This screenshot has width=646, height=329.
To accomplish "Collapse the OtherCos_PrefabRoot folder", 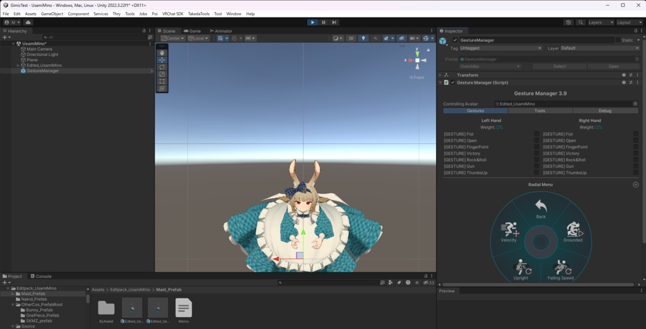I will [x=13, y=304].
